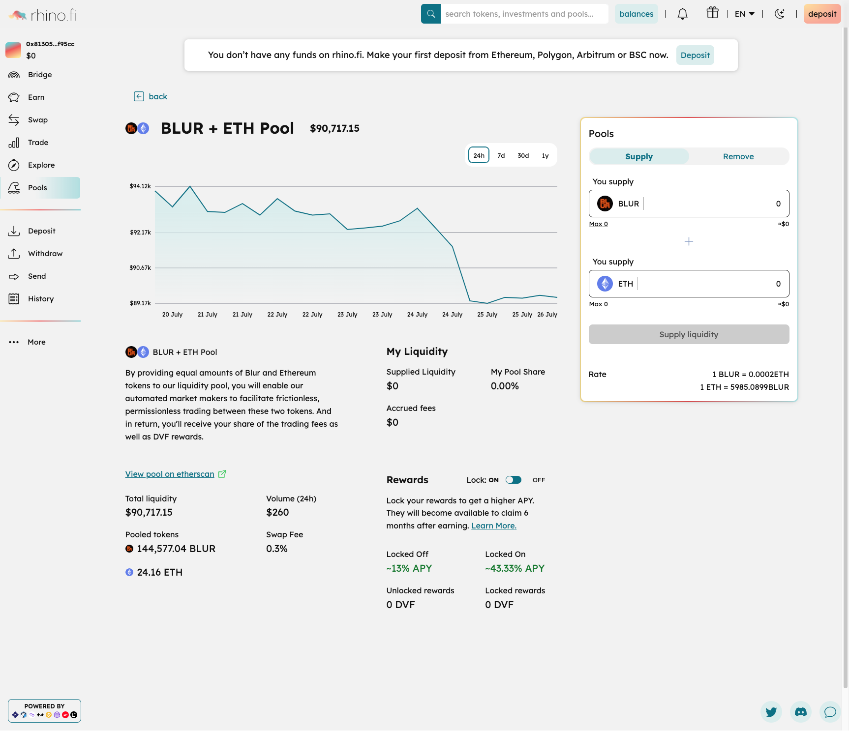Open View pool on etherscan link
The height and width of the screenshot is (731, 849).
pyautogui.click(x=170, y=474)
